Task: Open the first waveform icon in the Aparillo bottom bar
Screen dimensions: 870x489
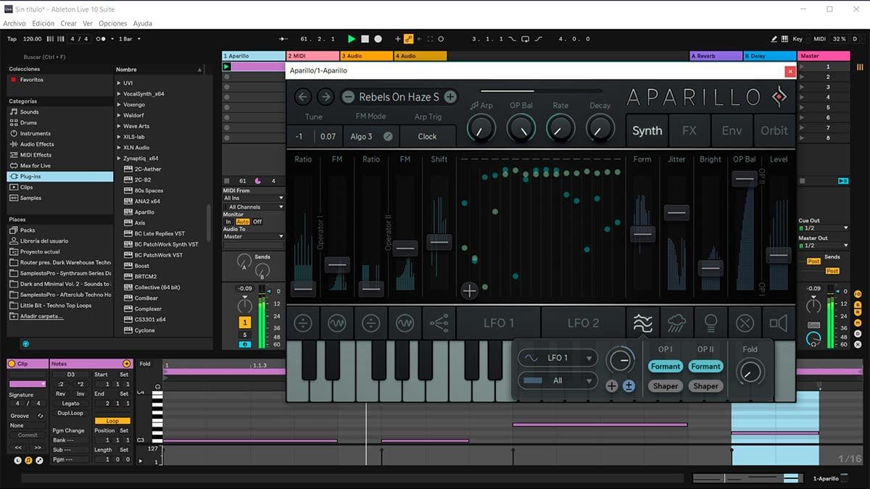Action: tap(337, 322)
